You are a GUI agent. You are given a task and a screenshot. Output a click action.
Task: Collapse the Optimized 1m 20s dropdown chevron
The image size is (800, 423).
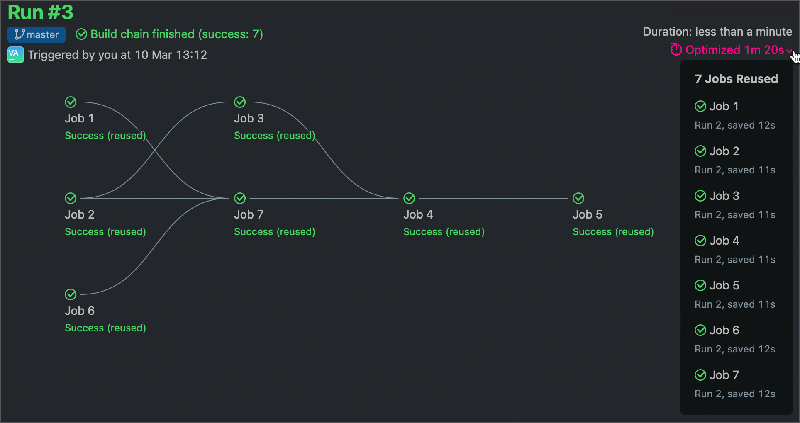pos(789,51)
